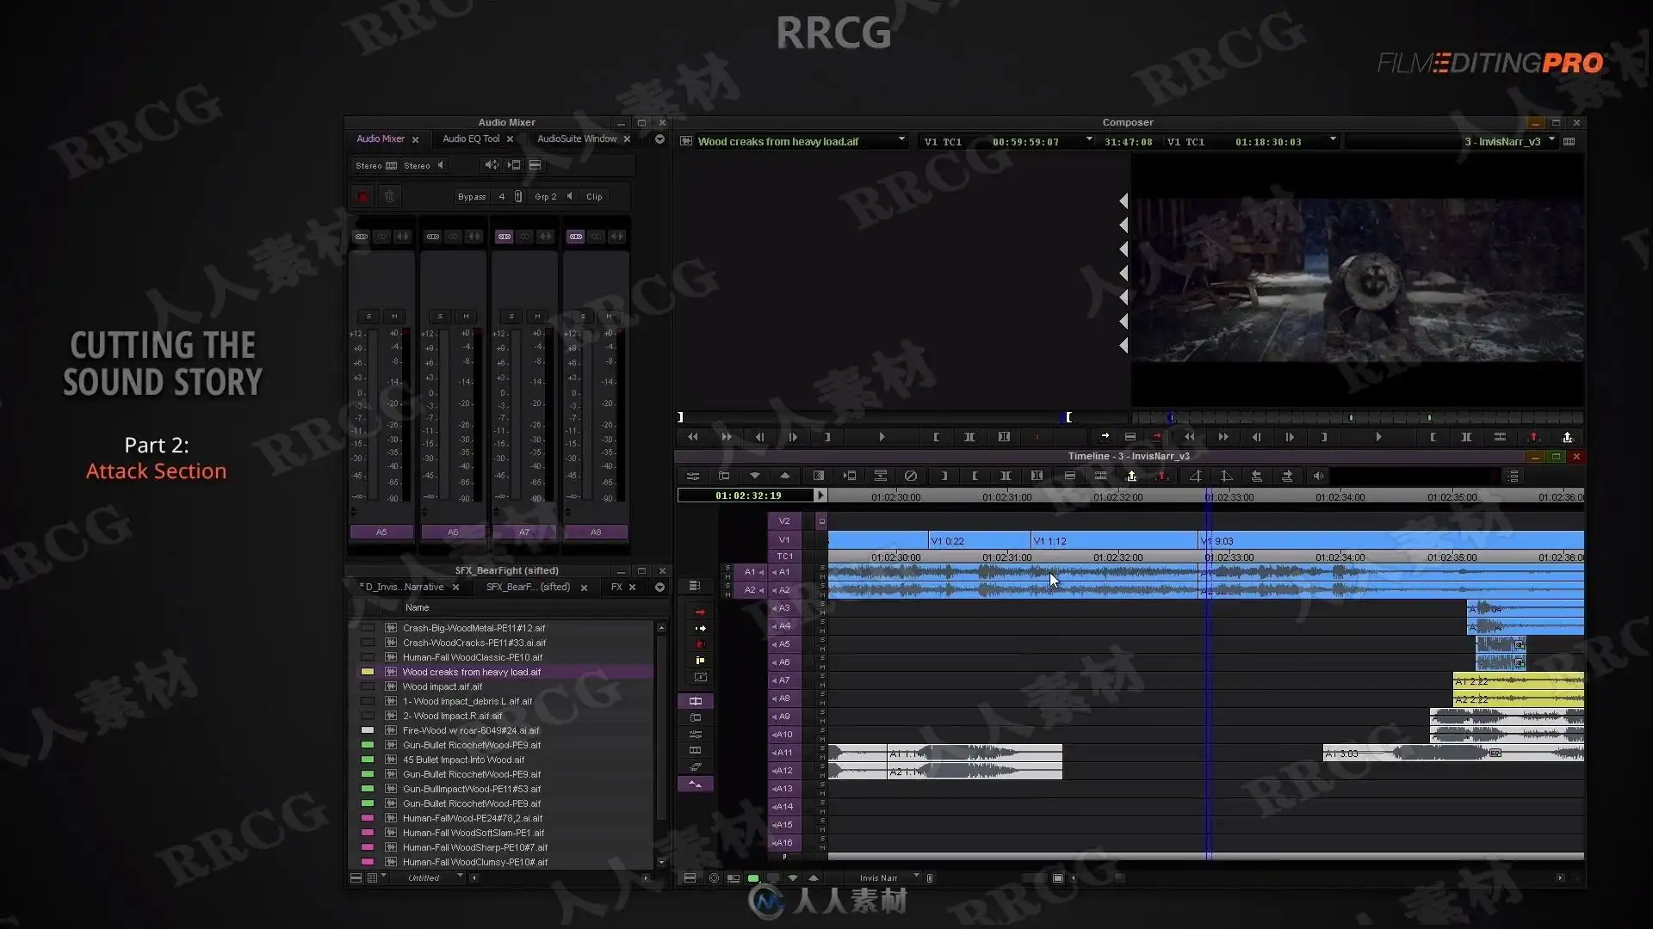Toggle the gang link on mixer channel A8
The image size is (1653, 929).
[576, 237]
